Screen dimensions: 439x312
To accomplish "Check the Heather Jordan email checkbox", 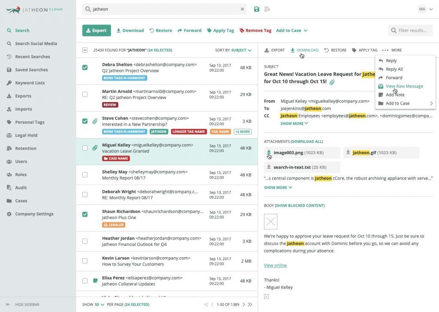I will [x=85, y=241].
